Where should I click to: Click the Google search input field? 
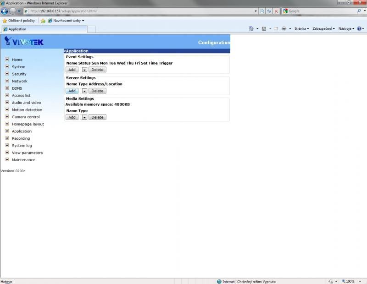pos(319,11)
